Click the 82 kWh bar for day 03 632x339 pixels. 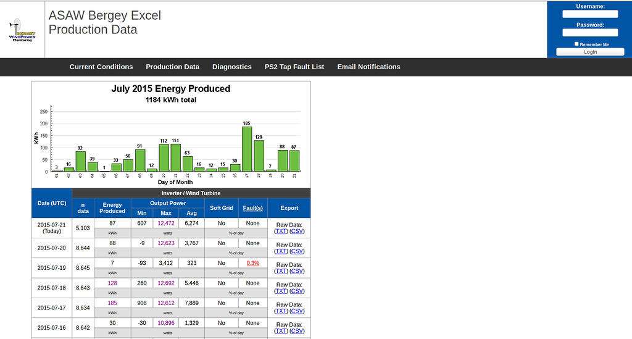[x=81, y=162]
